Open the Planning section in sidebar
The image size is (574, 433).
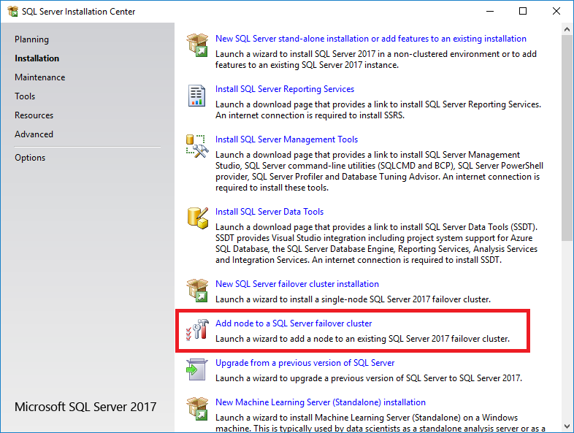pos(31,39)
